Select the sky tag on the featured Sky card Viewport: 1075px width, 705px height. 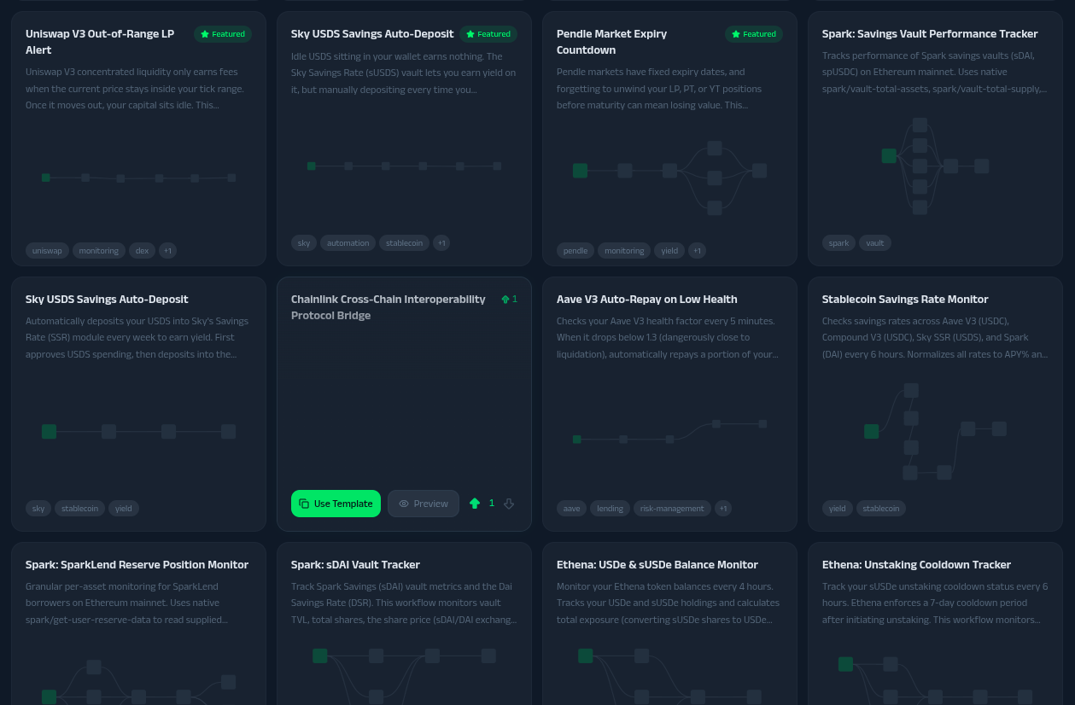(304, 243)
